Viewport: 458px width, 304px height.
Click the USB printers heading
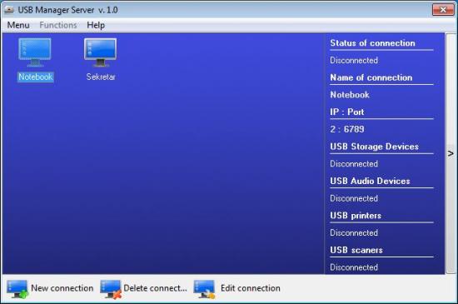pyautogui.click(x=356, y=215)
